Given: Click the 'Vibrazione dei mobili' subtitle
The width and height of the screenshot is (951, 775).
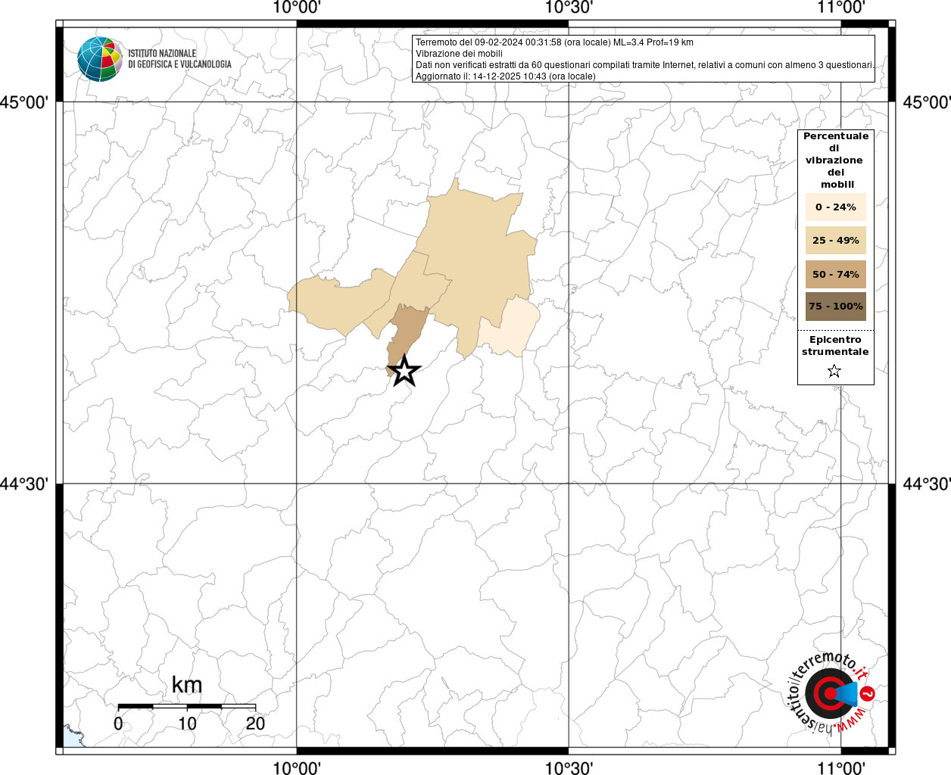Looking at the screenshot, I should pos(459,54).
